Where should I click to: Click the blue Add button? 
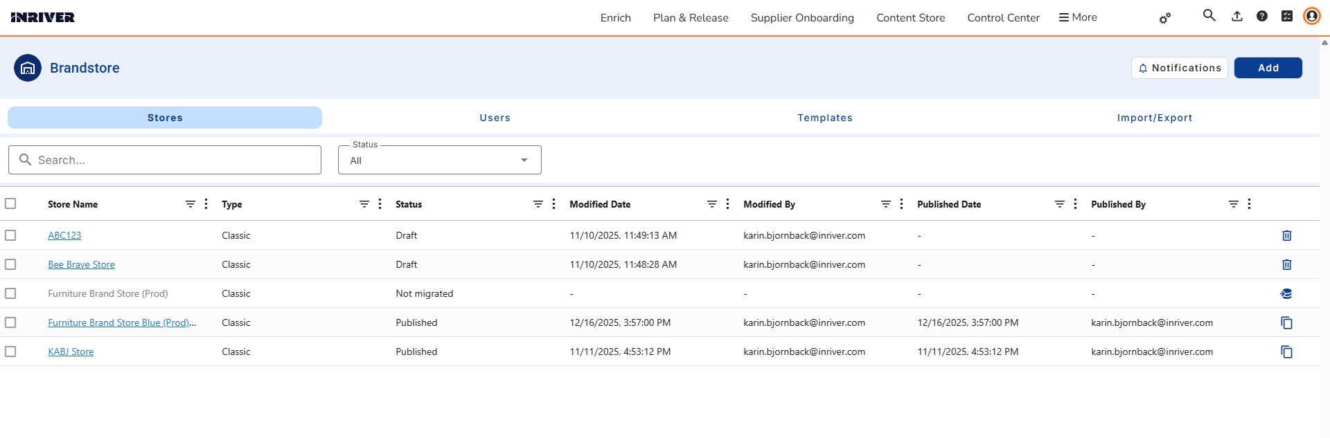pos(1268,68)
